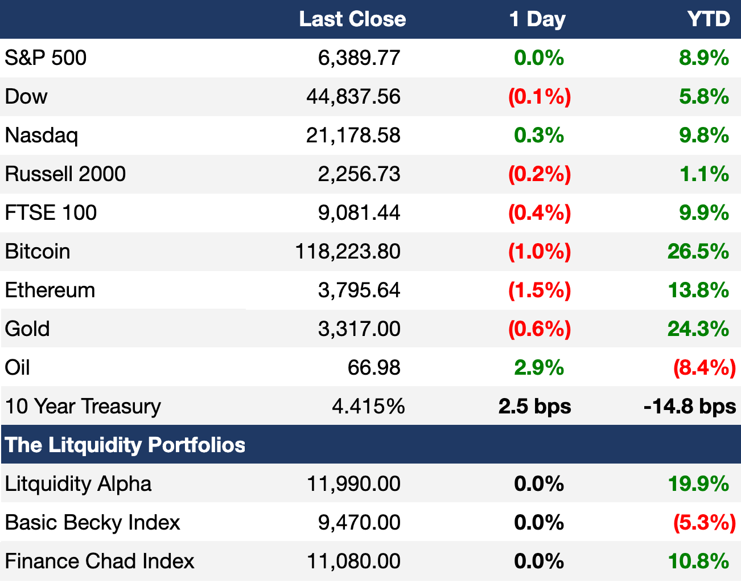741x582 pixels.
Task: Select the S&P 500 row label
Action: (46, 58)
